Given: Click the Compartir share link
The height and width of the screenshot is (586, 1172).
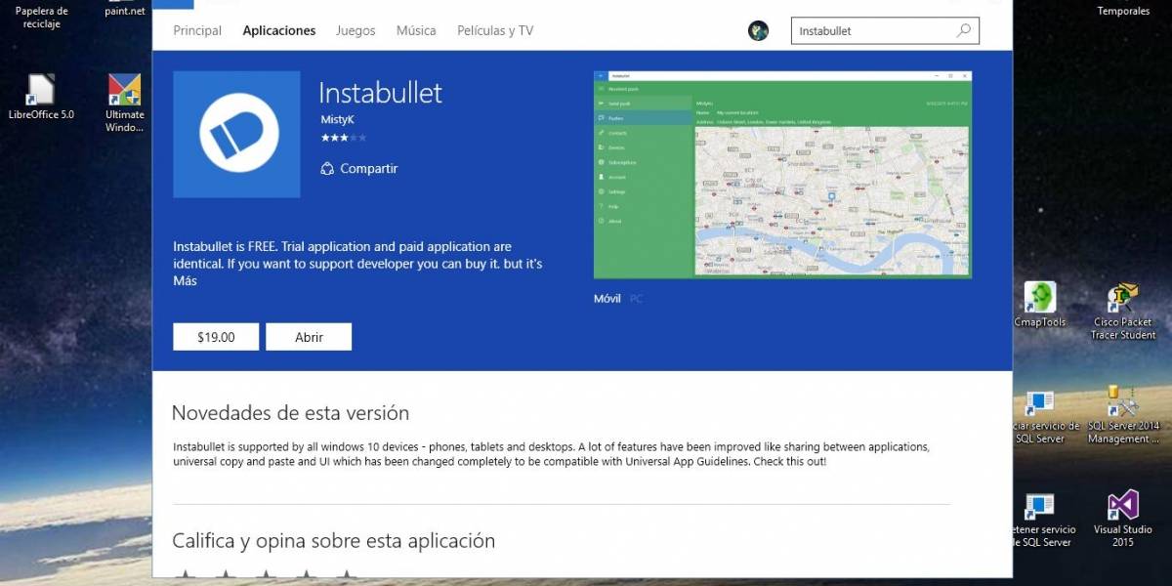Looking at the screenshot, I should (359, 168).
